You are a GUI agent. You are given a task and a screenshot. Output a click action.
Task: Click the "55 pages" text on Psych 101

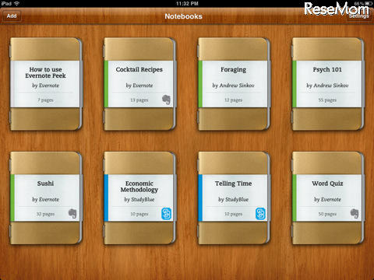point(327,100)
